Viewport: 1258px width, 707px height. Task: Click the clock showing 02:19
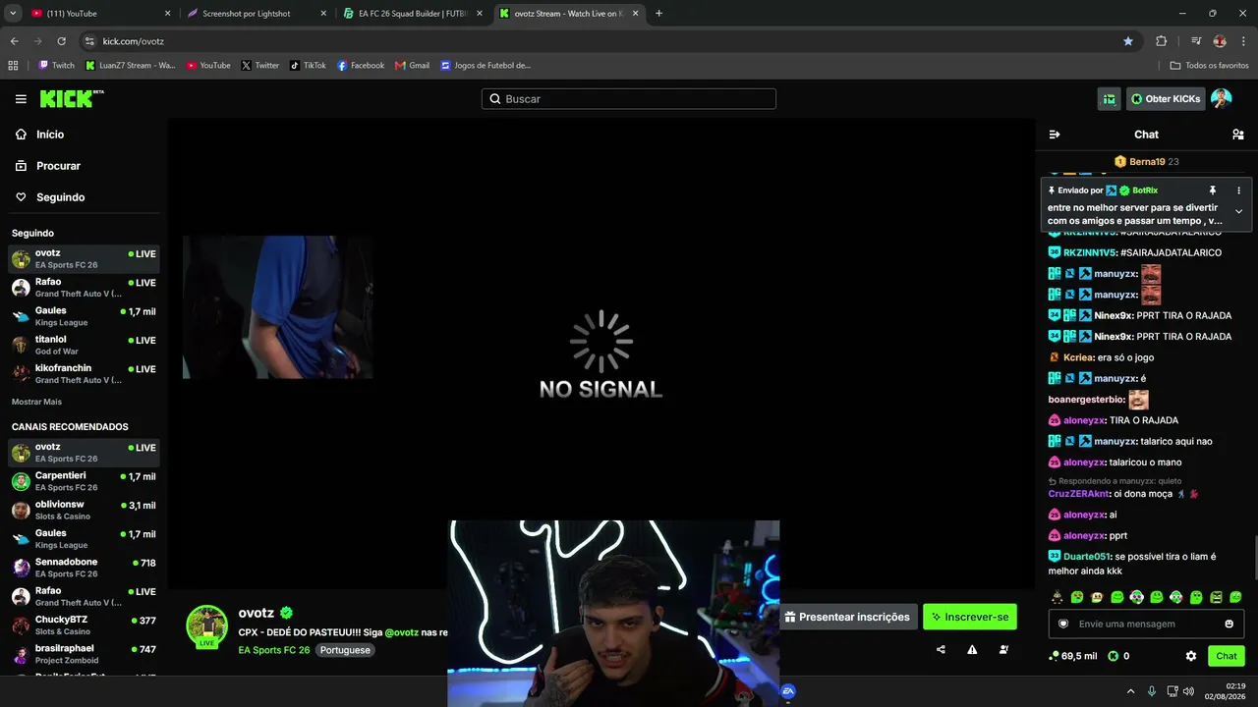[x=1235, y=685]
